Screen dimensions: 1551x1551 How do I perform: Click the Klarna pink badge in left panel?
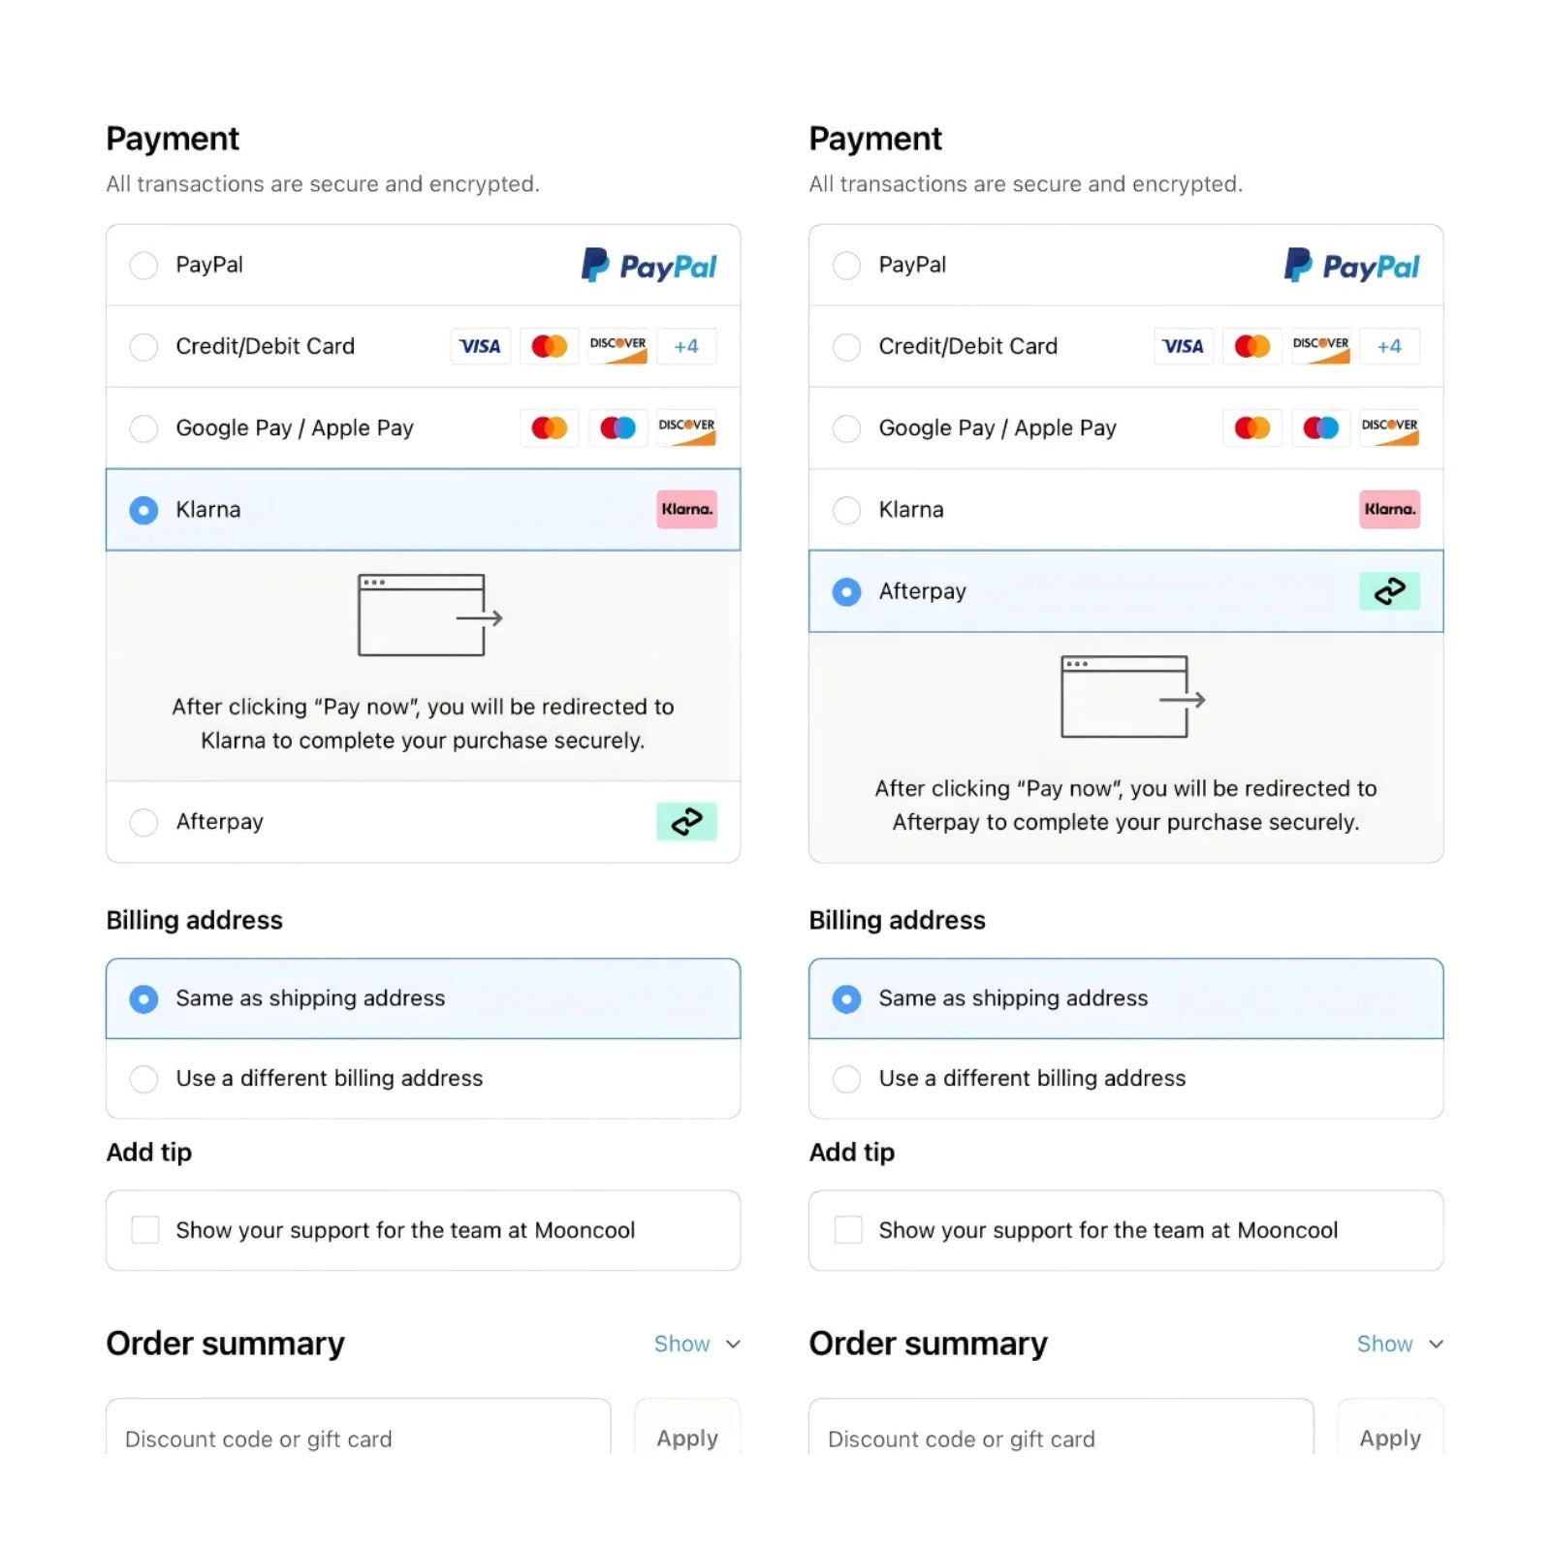click(x=686, y=509)
